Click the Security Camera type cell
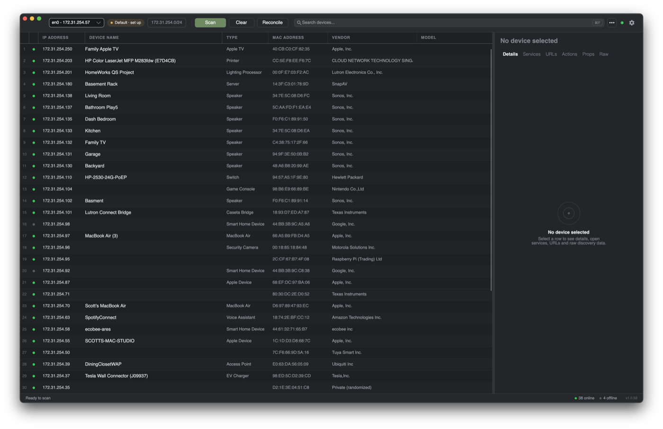This screenshot has height=429, width=663. click(242, 248)
